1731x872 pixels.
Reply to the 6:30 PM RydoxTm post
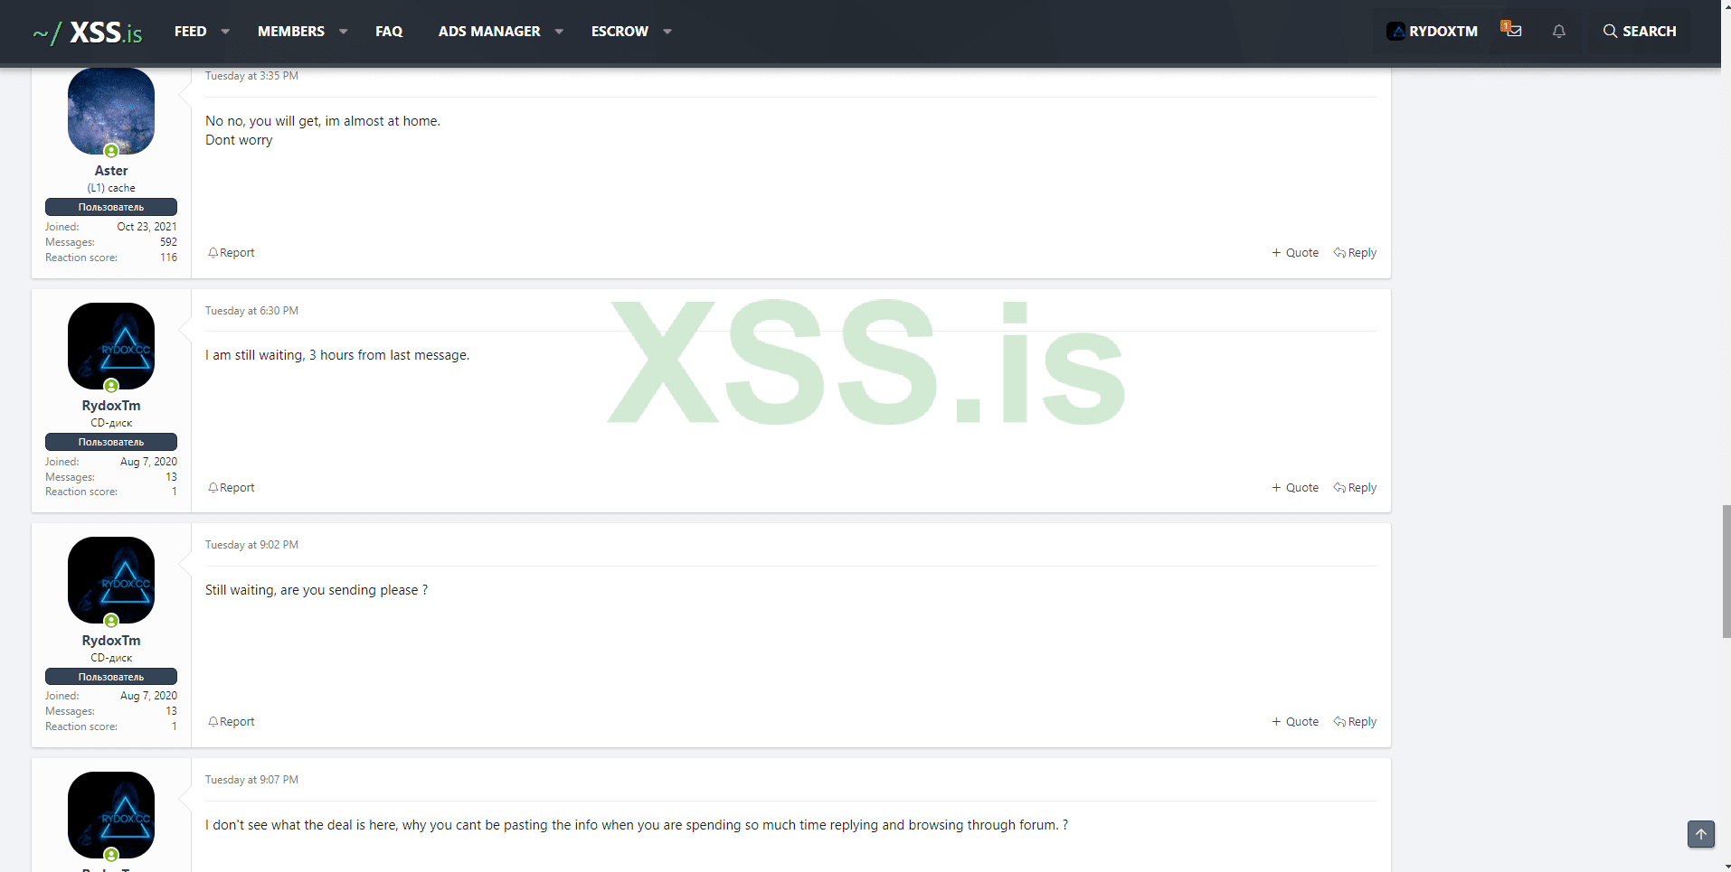1355,488
